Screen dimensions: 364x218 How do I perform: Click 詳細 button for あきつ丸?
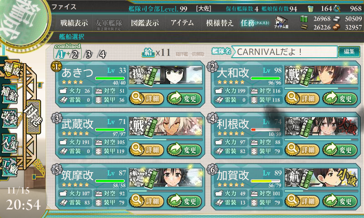pos(147,99)
